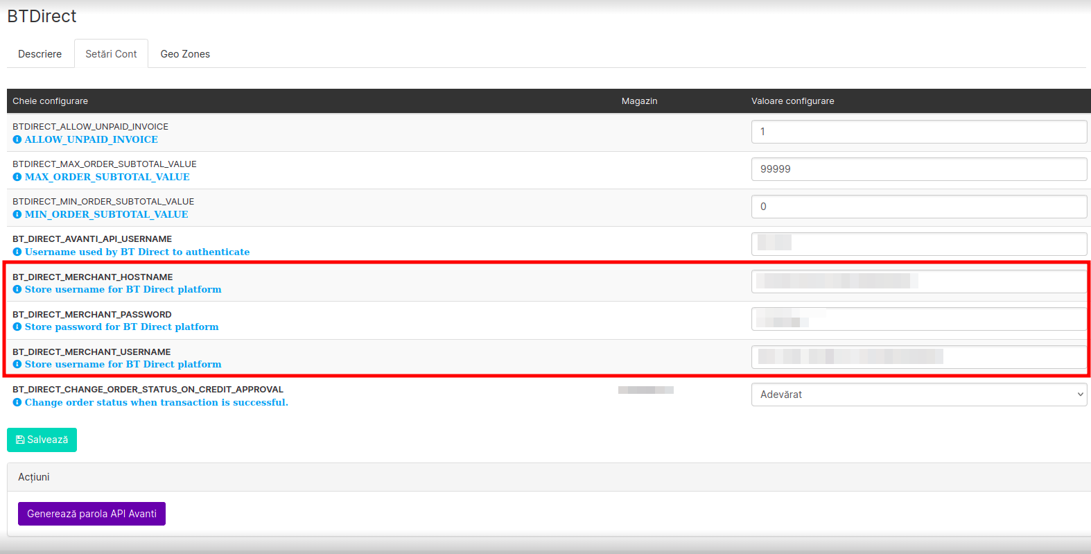Open the Adevărat dropdown for credit approval
The height and width of the screenshot is (554, 1091).
coord(919,395)
